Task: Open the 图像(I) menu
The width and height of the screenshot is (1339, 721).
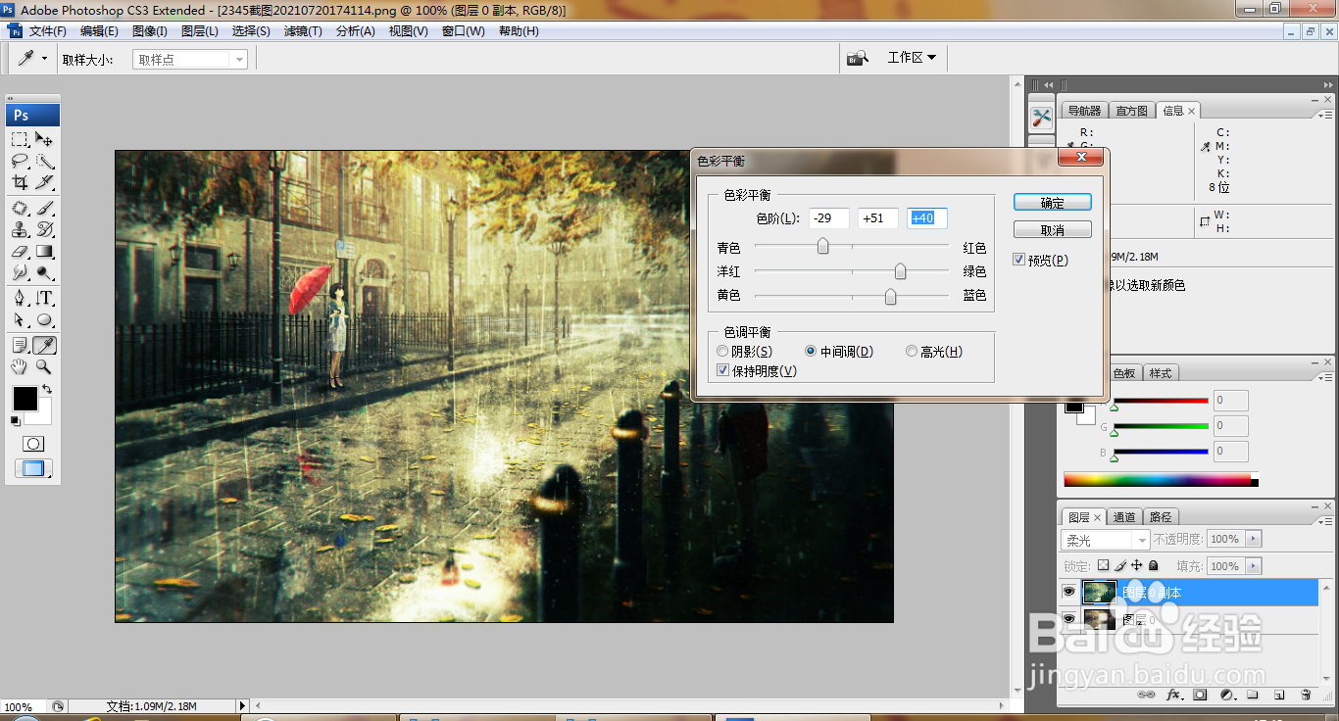Action: coord(149,31)
